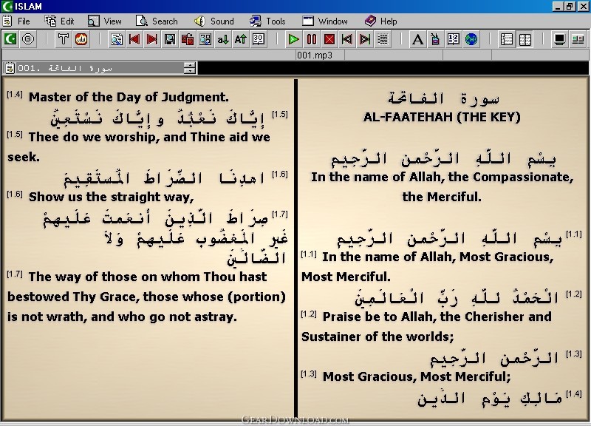Click the floppy disk with magnifier icon
The width and height of the screenshot is (591, 426).
click(x=170, y=39)
